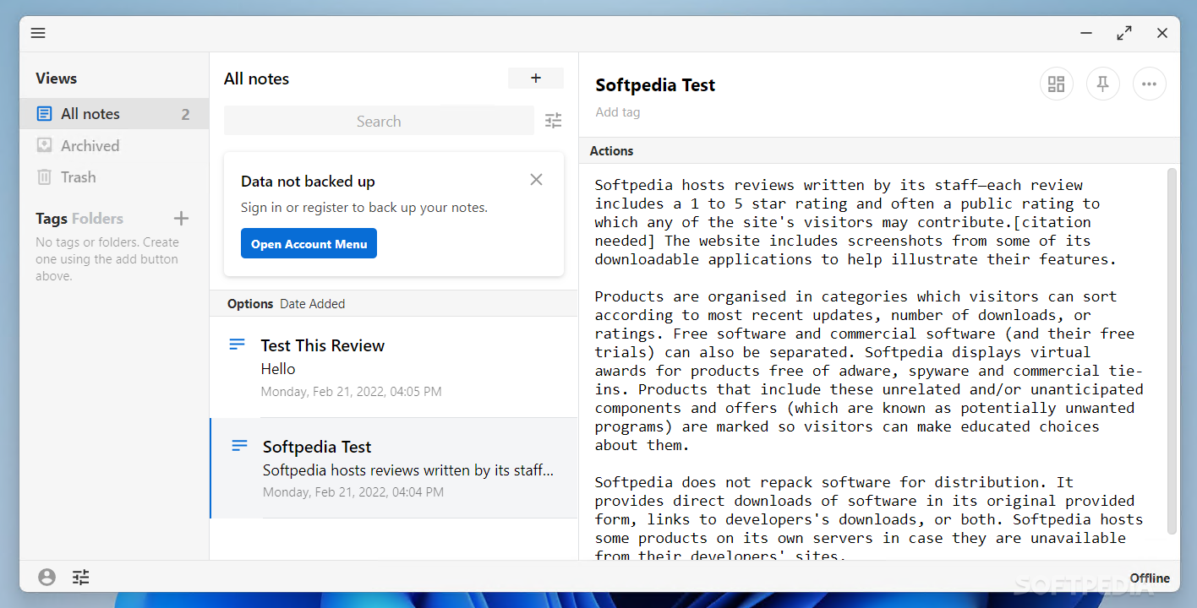Change the Date Added sort order
Image resolution: width=1197 pixels, height=608 pixels.
coord(312,304)
